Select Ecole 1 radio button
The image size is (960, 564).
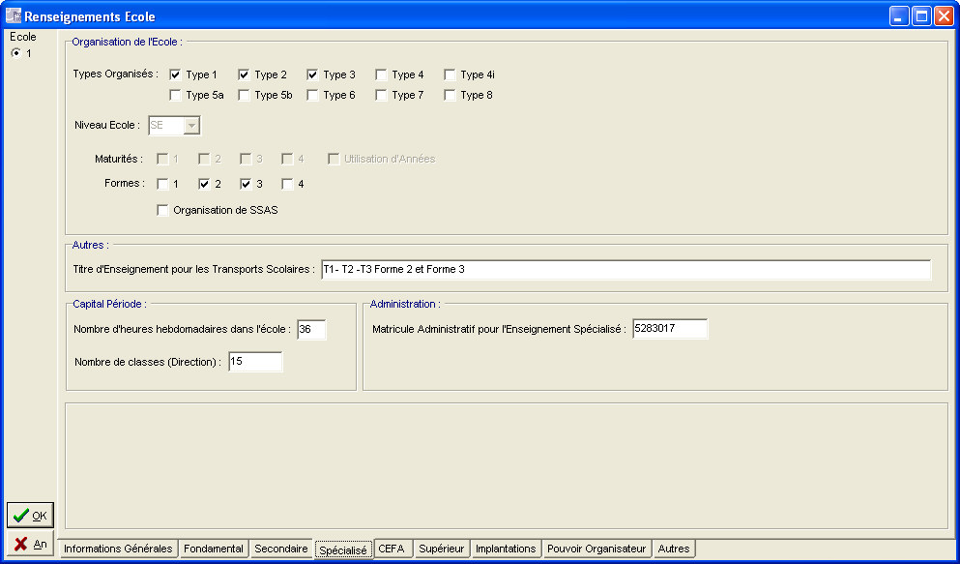tap(15, 53)
